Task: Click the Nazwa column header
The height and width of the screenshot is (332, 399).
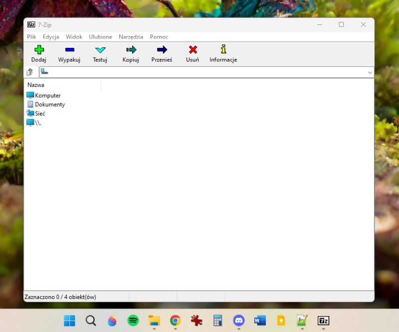Action: click(35, 85)
